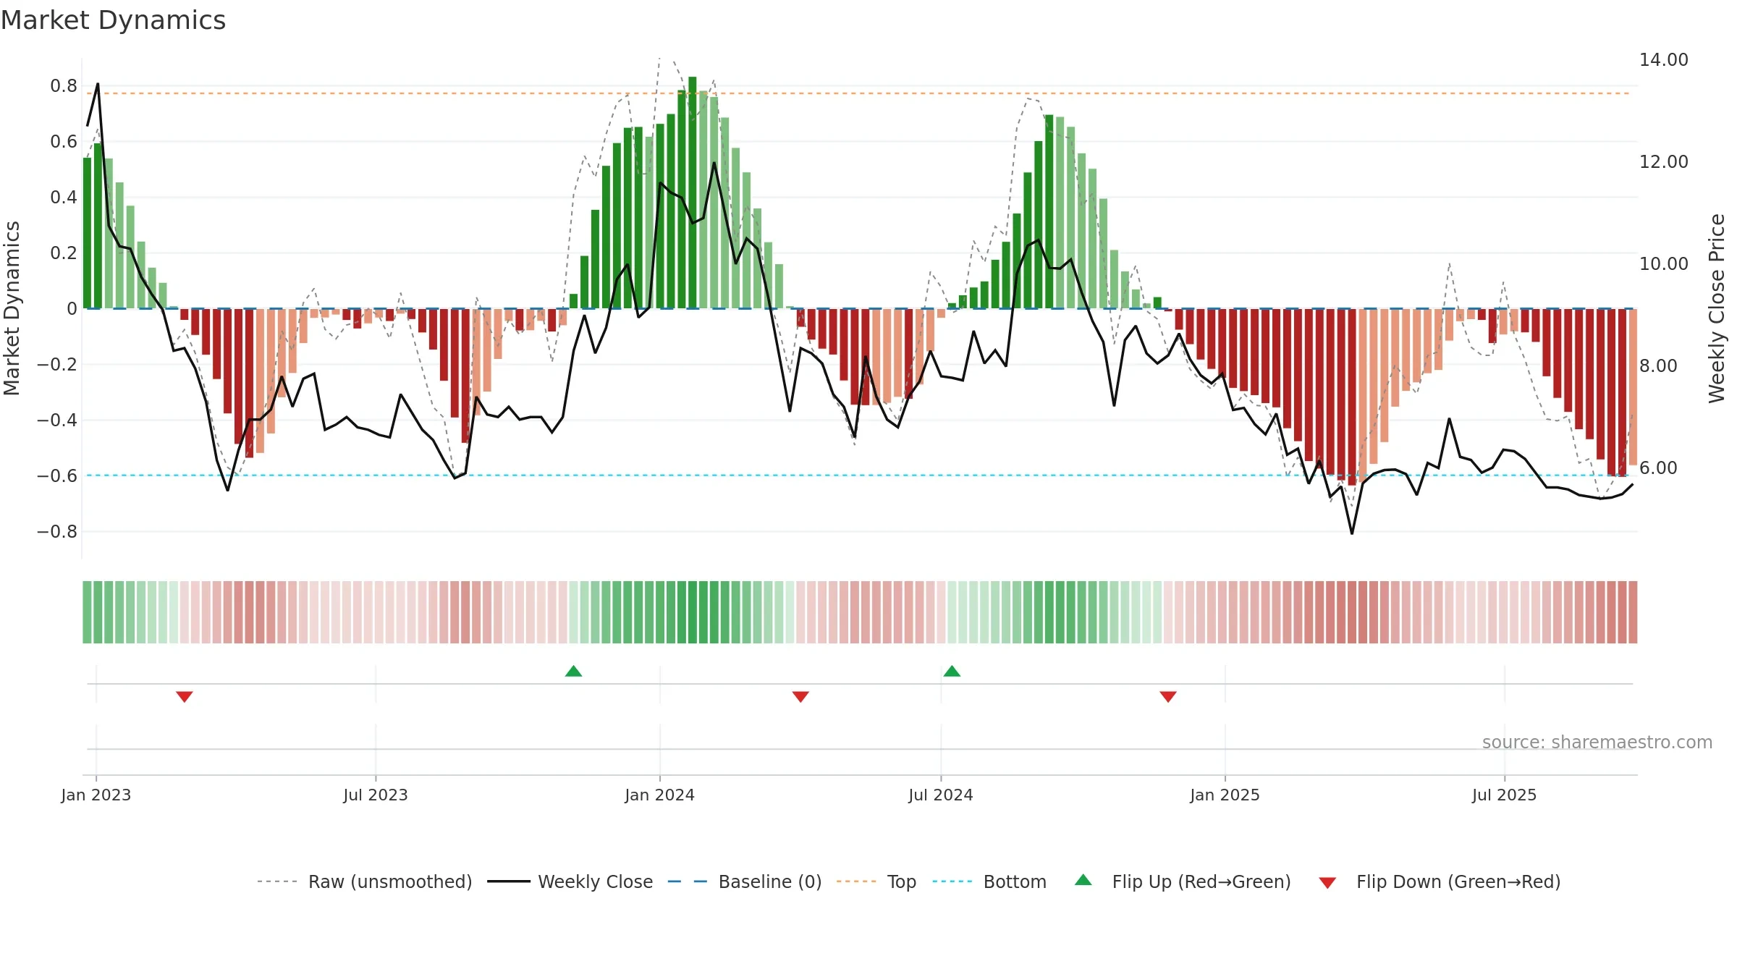Click the 8.00 right axis price label

coord(1658,366)
